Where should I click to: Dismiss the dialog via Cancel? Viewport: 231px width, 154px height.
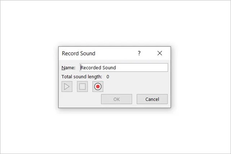152,99
